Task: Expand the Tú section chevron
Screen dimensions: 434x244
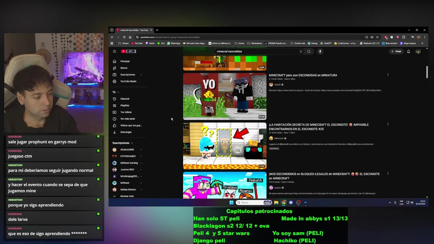Action: (x=118, y=92)
